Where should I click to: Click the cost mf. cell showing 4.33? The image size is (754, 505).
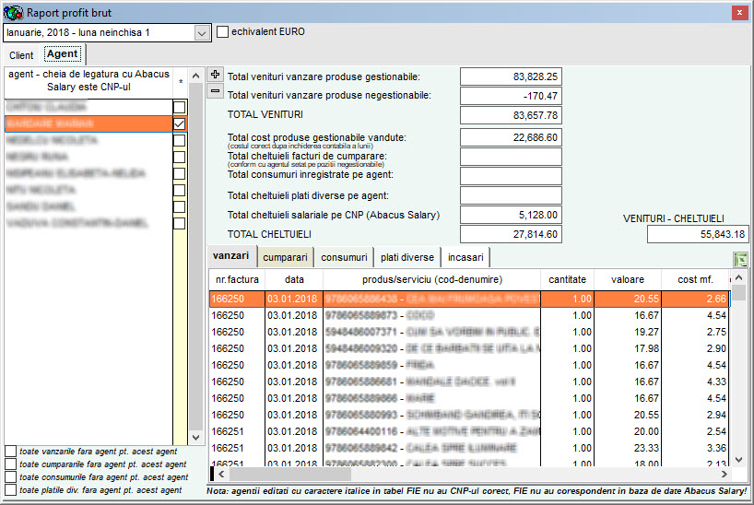(x=696, y=382)
